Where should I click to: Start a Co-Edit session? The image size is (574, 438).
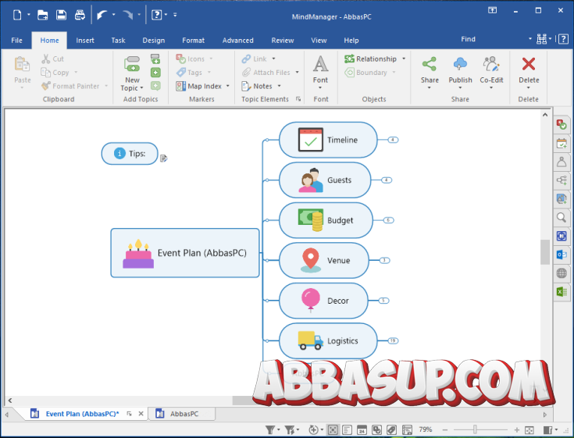tap(491, 73)
